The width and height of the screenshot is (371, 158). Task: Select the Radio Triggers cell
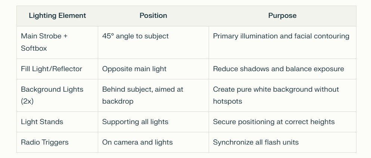point(57,142)
